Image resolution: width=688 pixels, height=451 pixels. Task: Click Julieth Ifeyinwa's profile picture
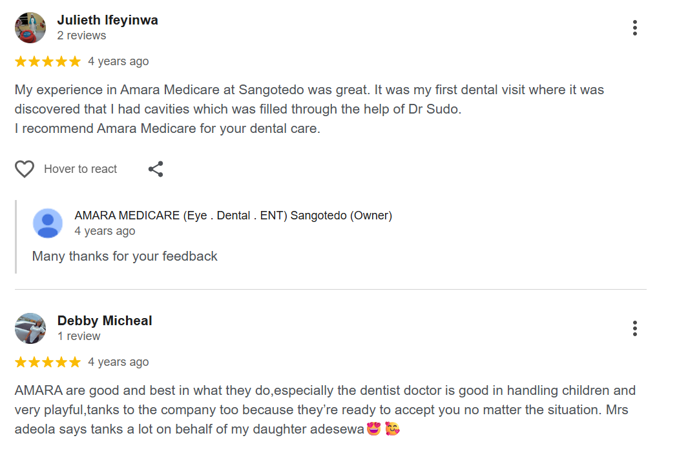point(30,28)
